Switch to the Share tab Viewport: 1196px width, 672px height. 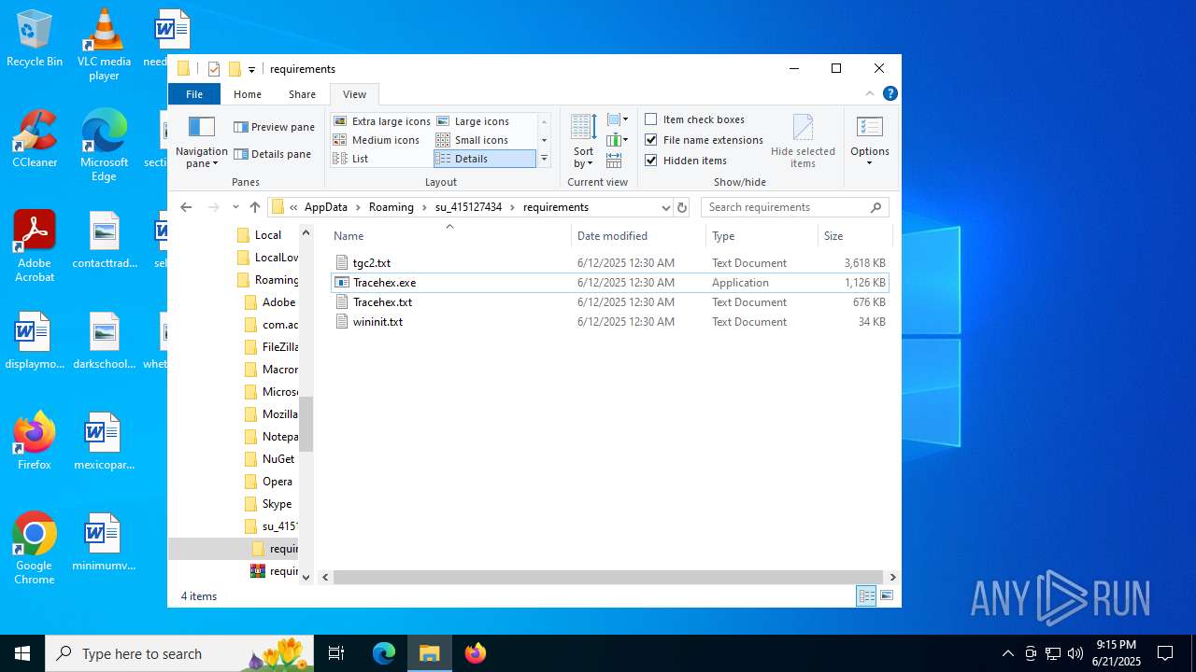pyautogui.click(x=302, y=94)
